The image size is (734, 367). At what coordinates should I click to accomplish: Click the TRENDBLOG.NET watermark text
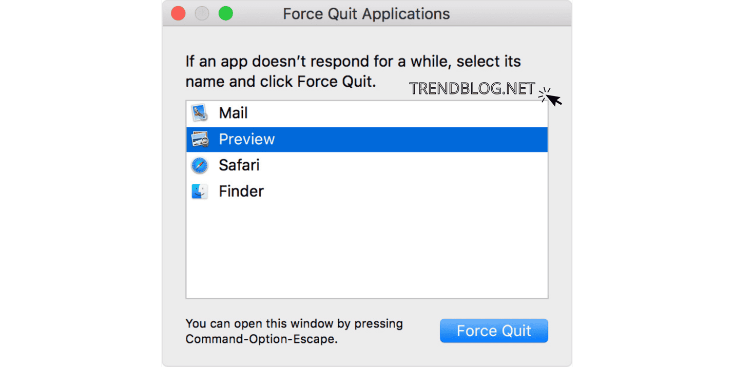(x=472, y=89)
